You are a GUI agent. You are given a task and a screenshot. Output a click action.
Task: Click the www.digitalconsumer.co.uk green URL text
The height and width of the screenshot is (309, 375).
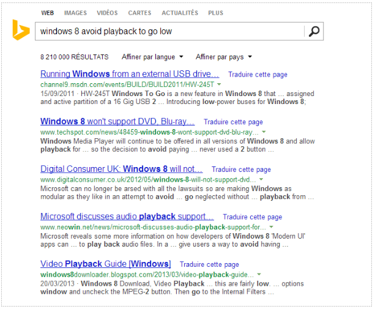pos(148,179)
